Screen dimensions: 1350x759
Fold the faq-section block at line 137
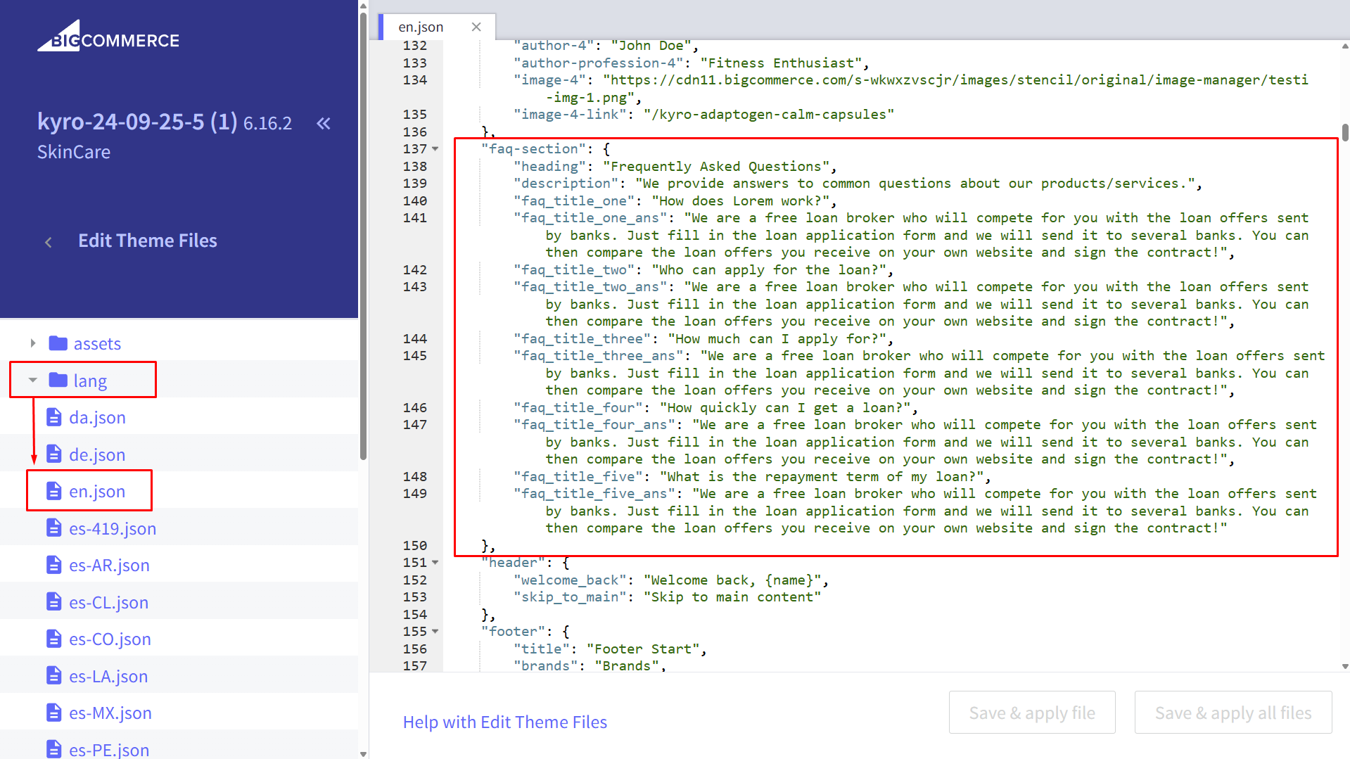(x=435, y=149)
